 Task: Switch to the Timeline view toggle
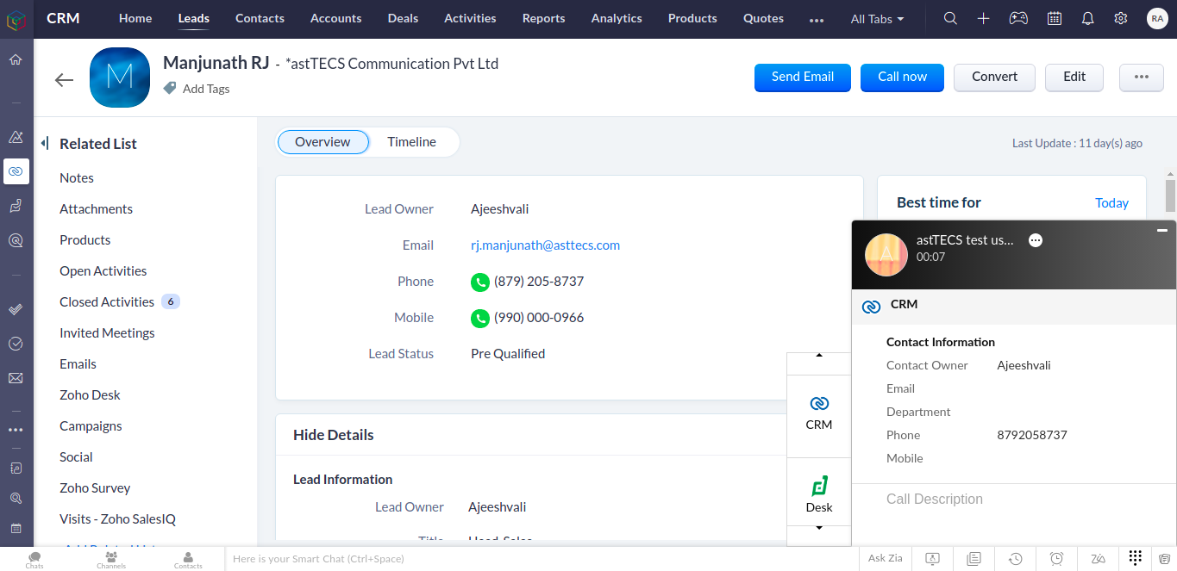tap(411, 142)
